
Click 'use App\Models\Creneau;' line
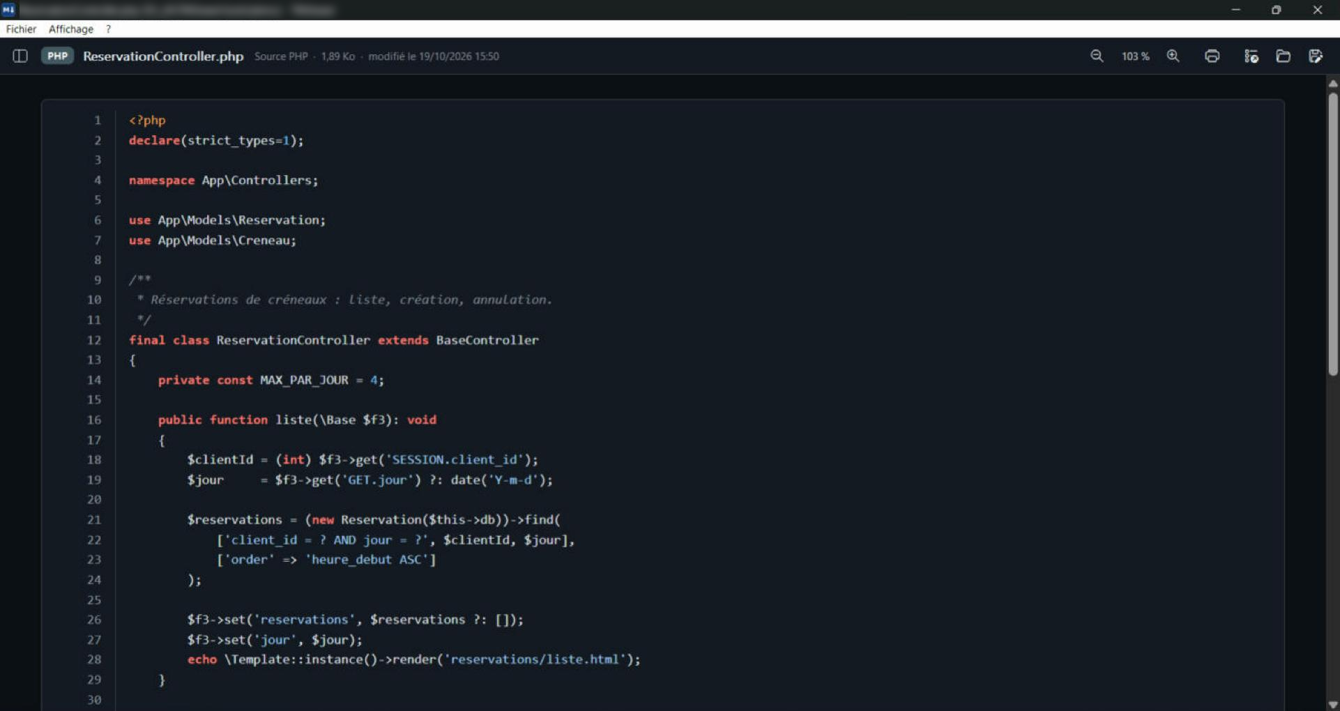click(x=212, y=240)
